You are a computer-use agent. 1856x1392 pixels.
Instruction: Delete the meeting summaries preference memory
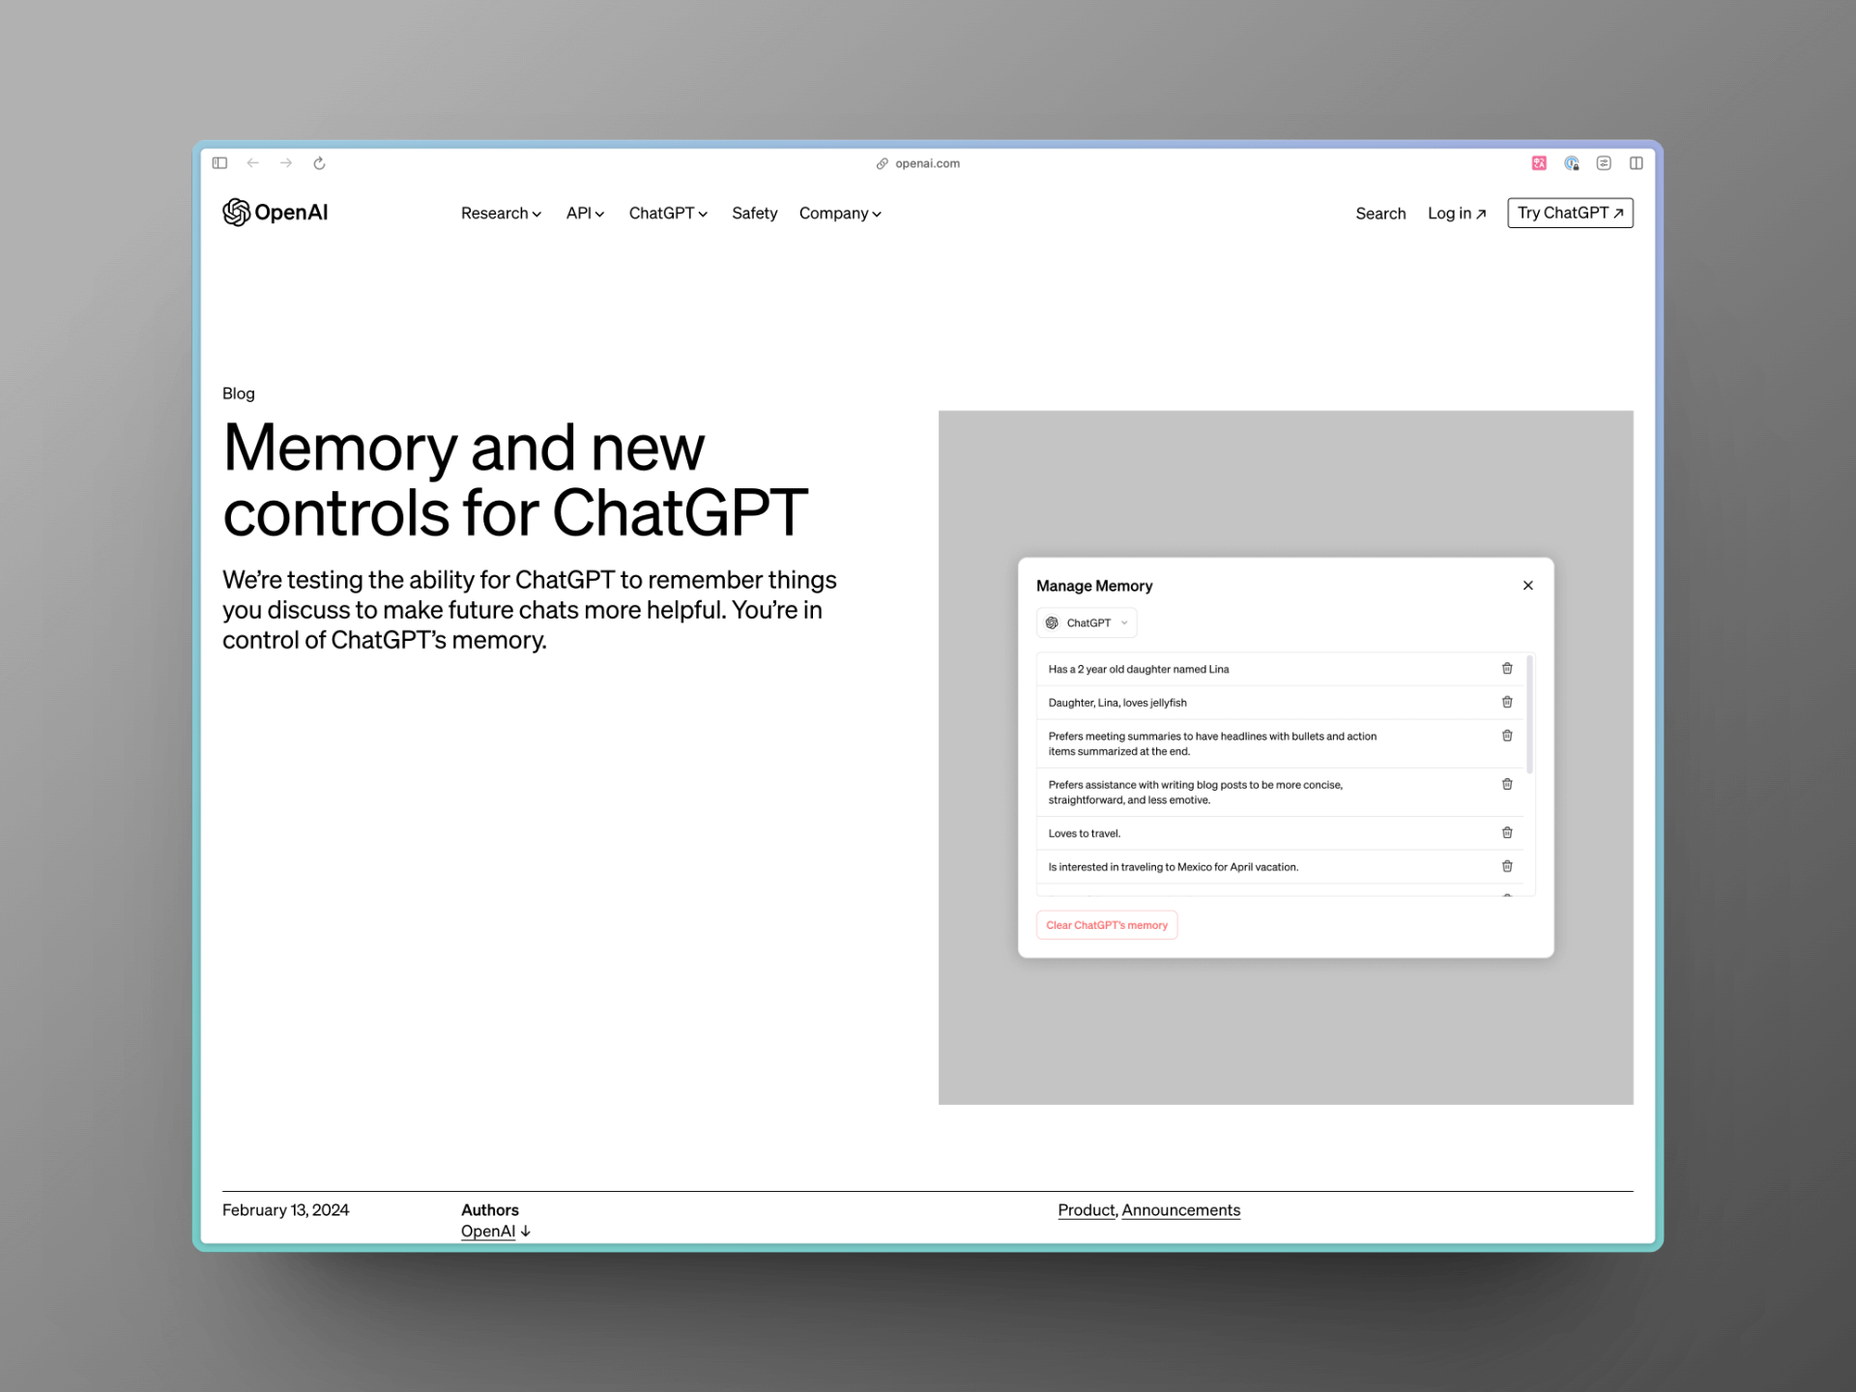[x=1507, y=737]
